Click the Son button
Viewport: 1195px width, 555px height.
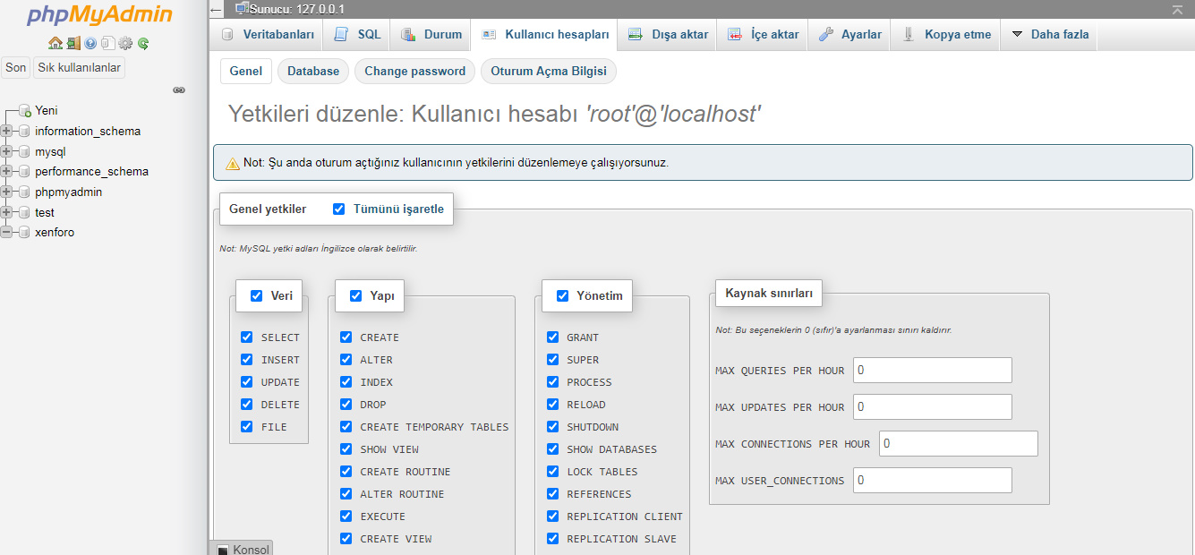(x=16, y=68)
